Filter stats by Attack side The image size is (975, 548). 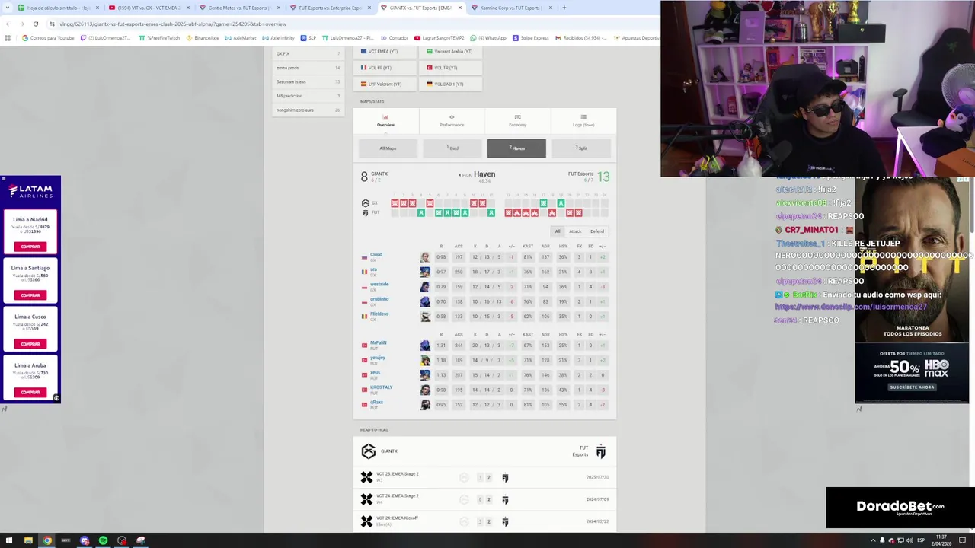click(575, 231)
